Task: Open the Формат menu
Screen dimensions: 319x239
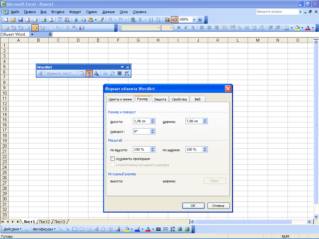Action: (75, 12)
